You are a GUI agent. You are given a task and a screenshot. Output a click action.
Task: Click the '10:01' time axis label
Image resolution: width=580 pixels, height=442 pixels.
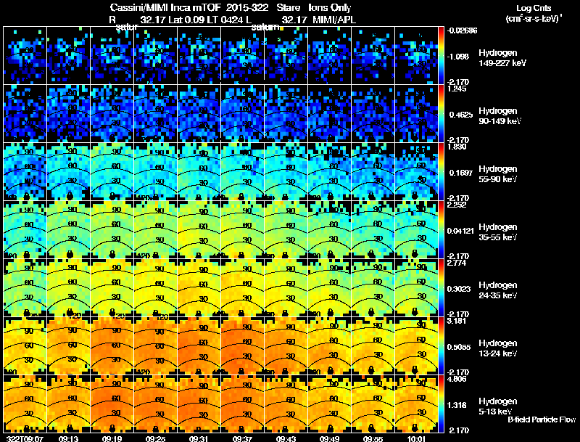tap(416, 438)
